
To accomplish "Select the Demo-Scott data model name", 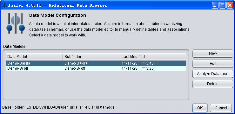I will (18, 68).
